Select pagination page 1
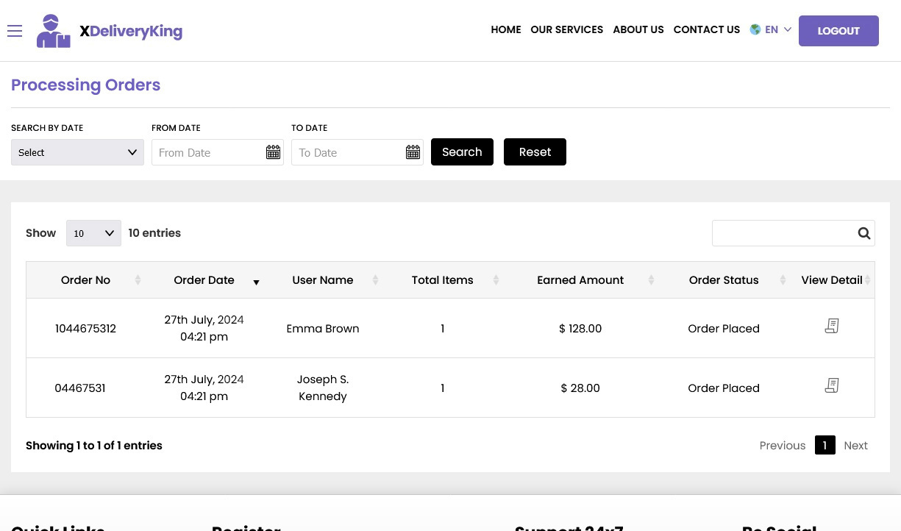 [x=825, y=445]
